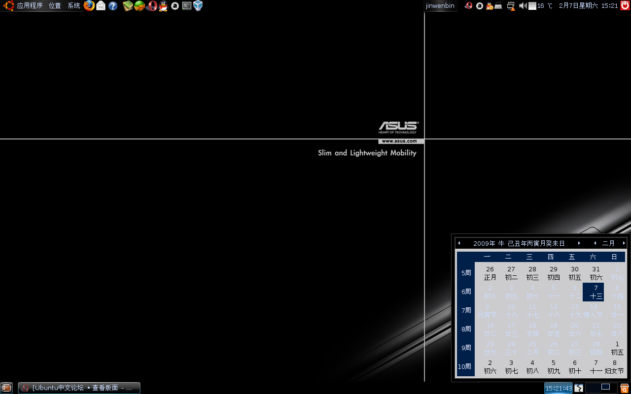Select calendar day 4 初八 in March
631x394 pixels.
[x=532, y=367]
